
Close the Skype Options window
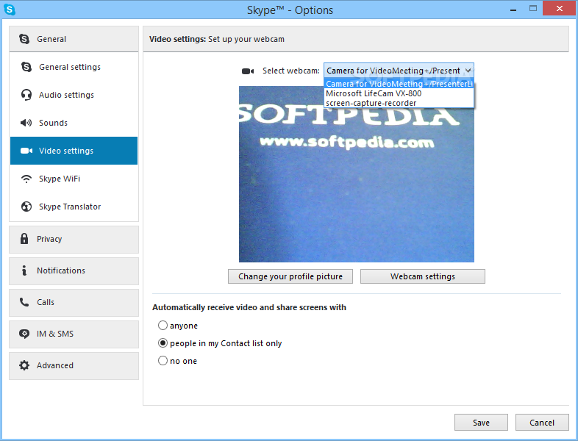point(559,9)
